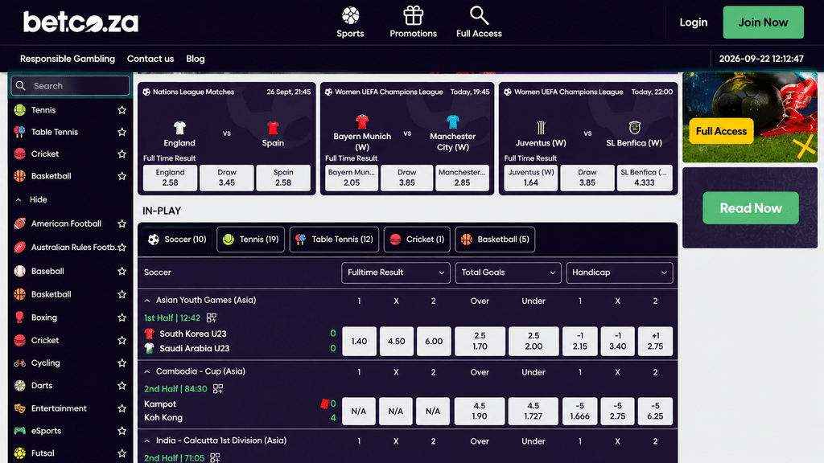Click the England white shirt icon
The height and width of the screenshot is (463, 824).
pos(179,128)
